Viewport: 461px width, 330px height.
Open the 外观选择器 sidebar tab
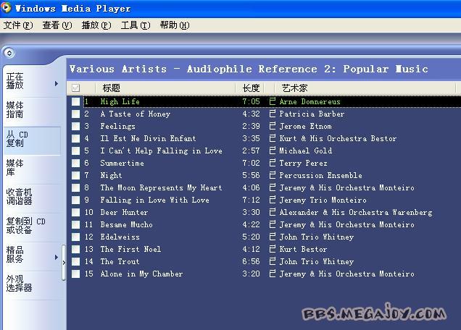(x=33, y=284)
